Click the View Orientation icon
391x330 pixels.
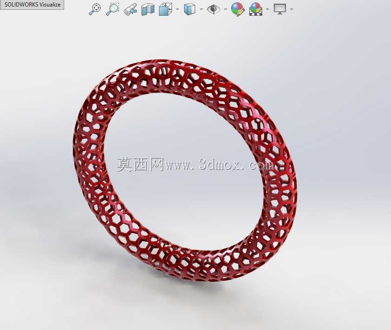(166, 9)
